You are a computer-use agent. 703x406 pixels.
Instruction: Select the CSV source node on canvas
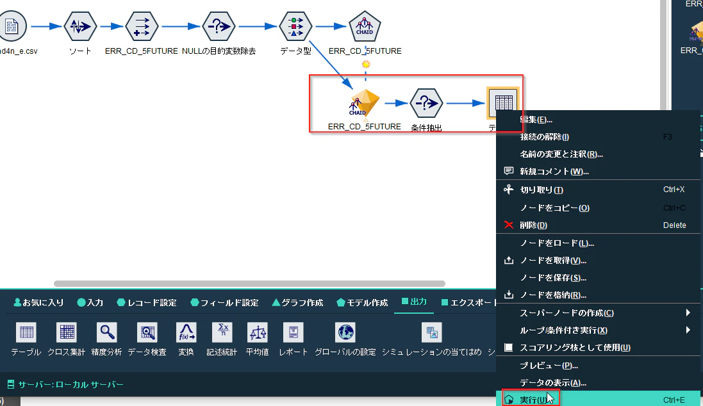click(13, 26)
